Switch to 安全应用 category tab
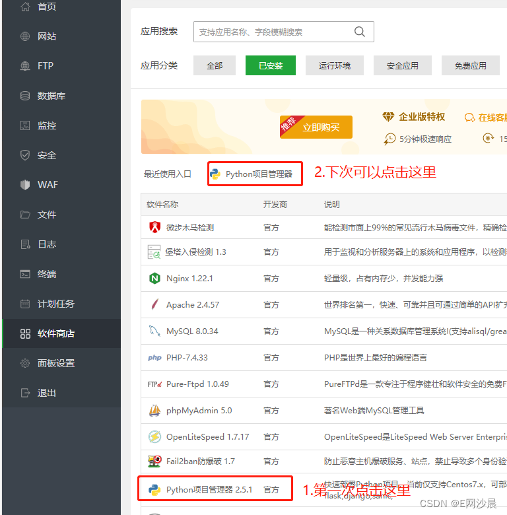The image size is (507, 515). coord(403,65)
